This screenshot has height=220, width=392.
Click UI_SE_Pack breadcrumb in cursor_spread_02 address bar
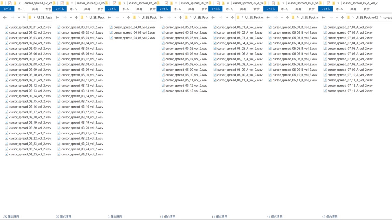[44, 18]
